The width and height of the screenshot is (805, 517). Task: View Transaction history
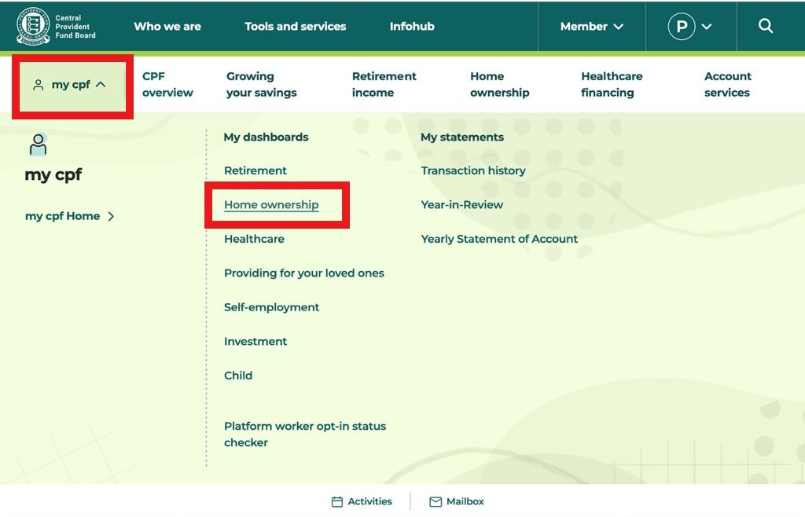point(472,170)
